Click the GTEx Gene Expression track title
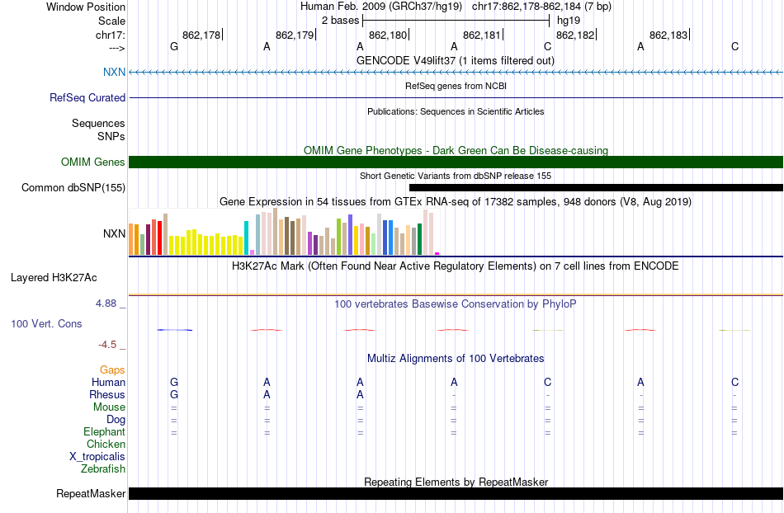Viewport: 784px width, 513px height. tap(456, 202)
